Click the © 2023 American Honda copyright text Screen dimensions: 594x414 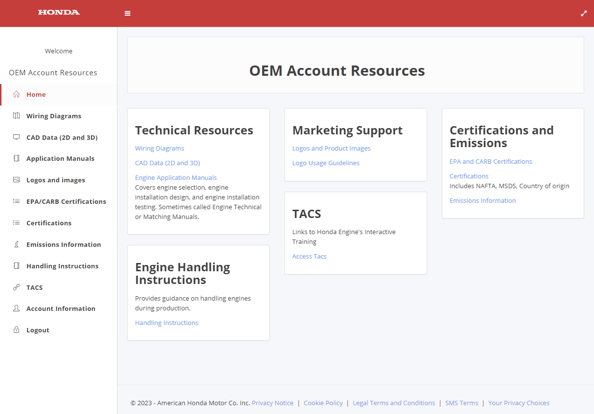[x=190, y=403]
